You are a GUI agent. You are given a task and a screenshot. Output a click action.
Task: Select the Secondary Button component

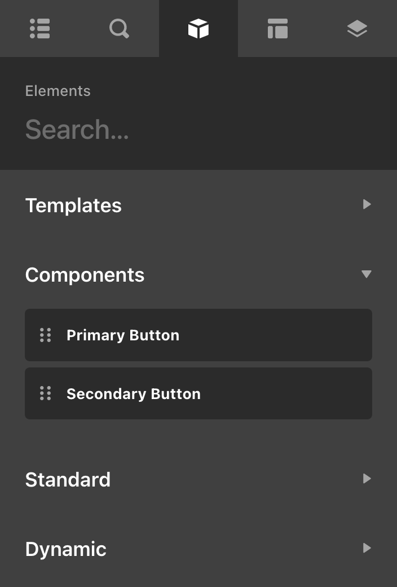coord(198,393)
